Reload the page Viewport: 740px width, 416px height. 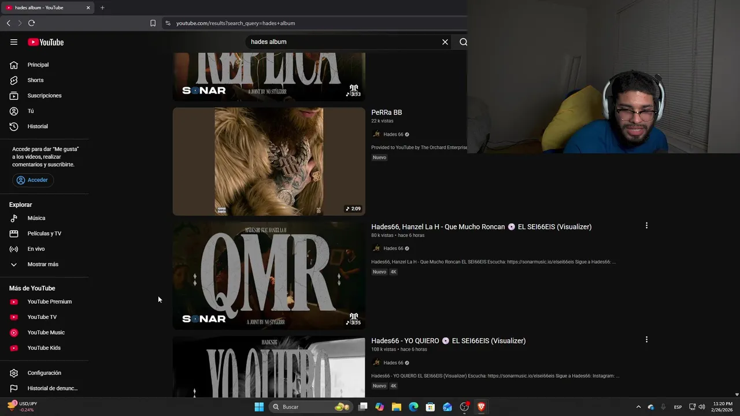click(x=31, y=23)
